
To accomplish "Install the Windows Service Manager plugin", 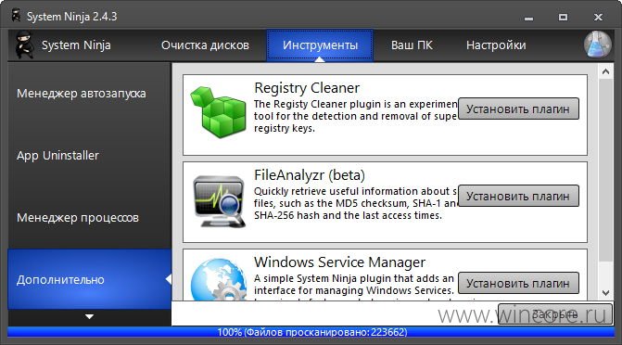I will pos(518,284).
